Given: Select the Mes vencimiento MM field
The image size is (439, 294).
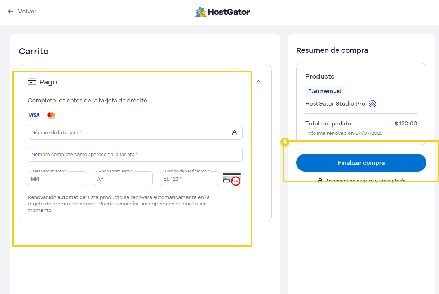Looking at the screenshot, I should [57, 178].
